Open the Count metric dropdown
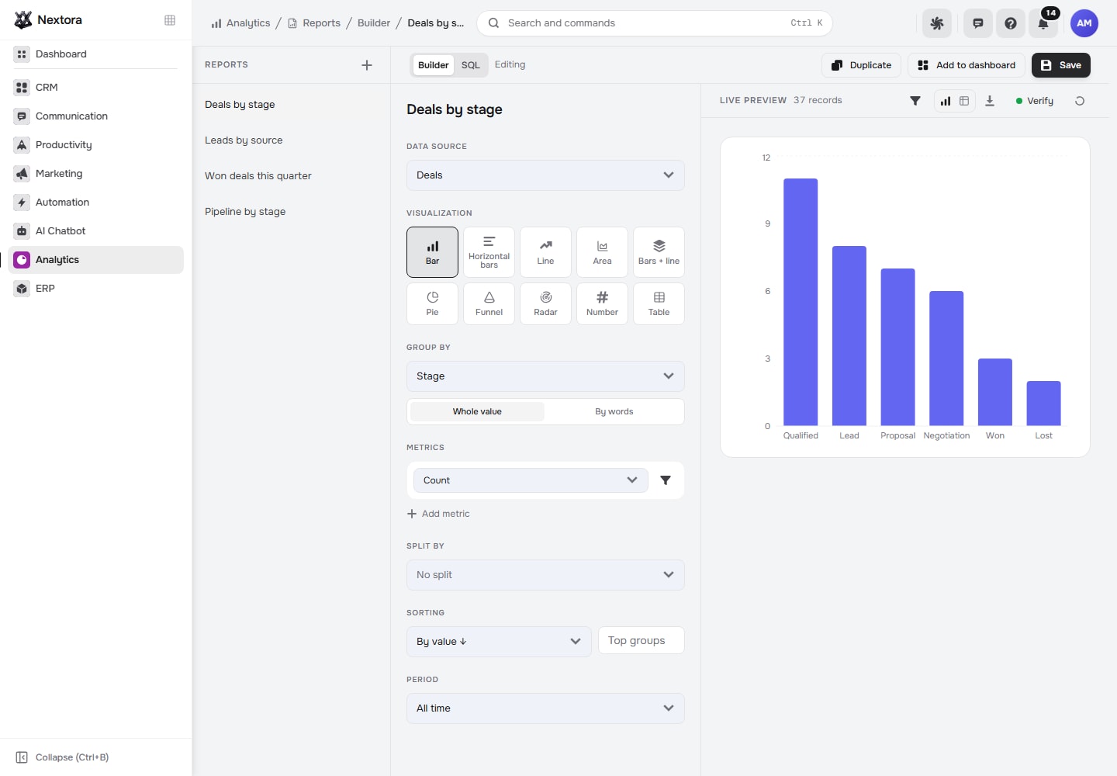 [x=531, y=480]
